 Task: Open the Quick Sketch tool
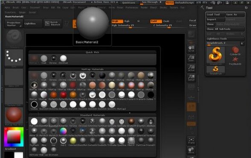coord(53,23)
